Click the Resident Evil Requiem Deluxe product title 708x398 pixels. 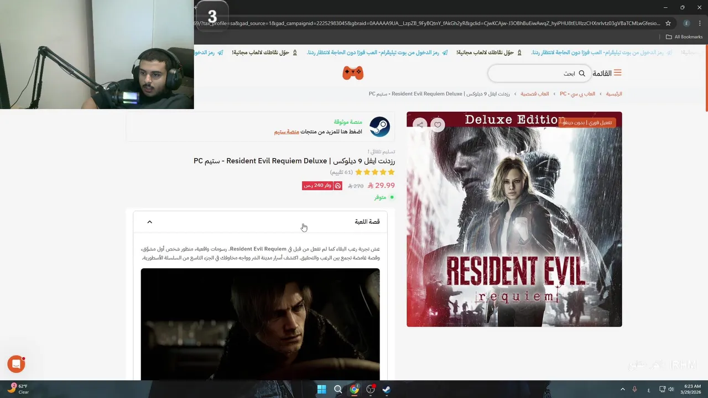coord(294,161)
